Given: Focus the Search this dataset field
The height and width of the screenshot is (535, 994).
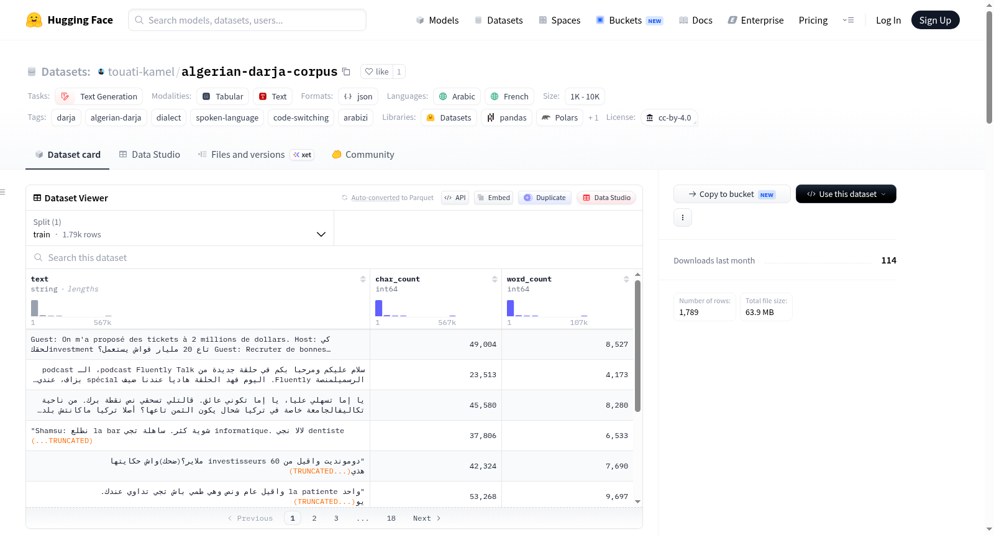Looking at the screenshot, I should (334, 257).
